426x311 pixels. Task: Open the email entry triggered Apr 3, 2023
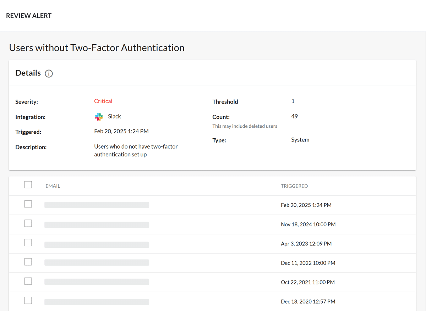97,244
